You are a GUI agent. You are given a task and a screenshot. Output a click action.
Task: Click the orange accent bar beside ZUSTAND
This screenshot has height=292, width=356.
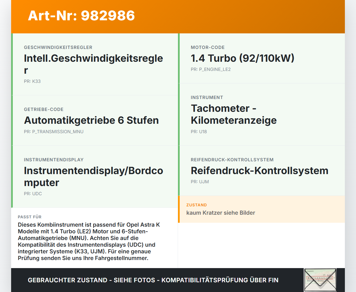(179, 209)
